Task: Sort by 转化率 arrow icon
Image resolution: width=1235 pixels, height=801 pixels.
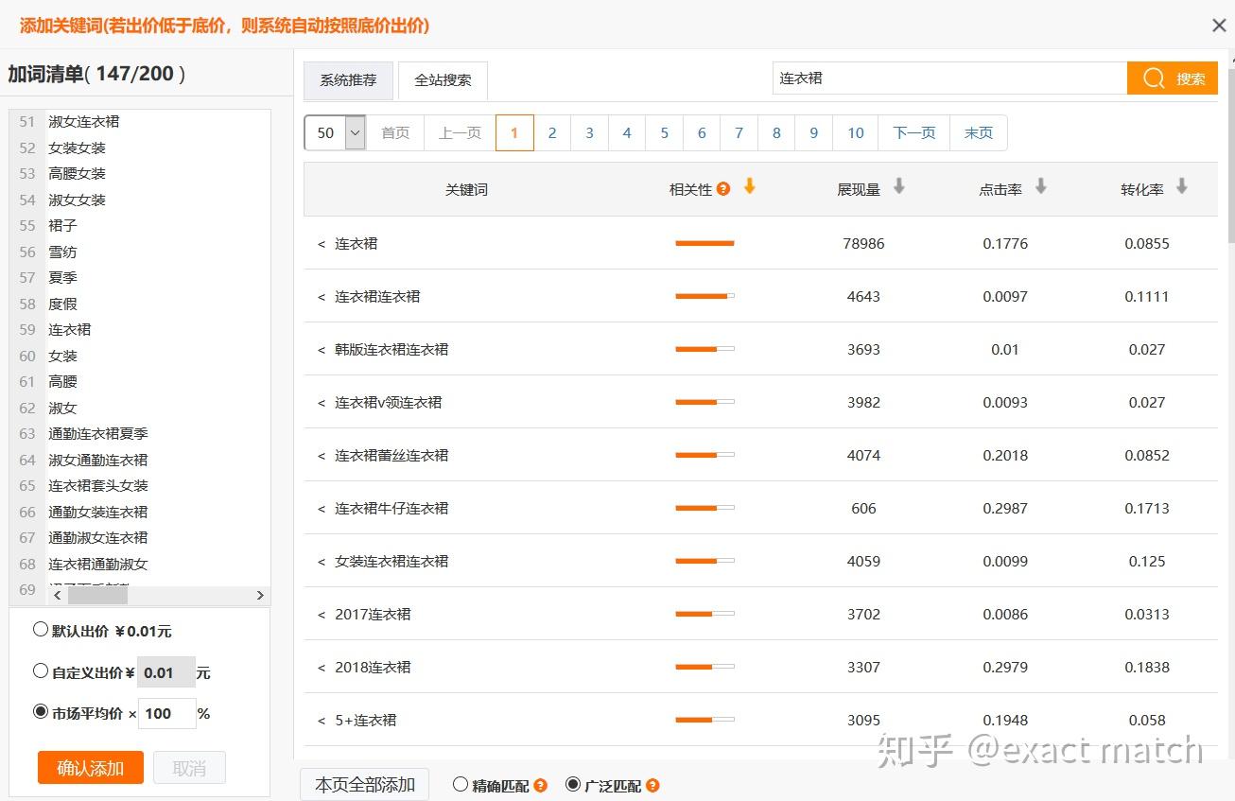Action: pyautogui.click(x=1181, y=187)
